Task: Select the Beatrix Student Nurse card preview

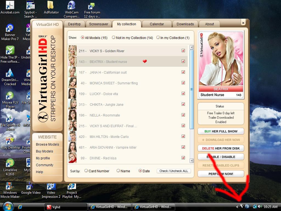Action: [x=221, y=65]
